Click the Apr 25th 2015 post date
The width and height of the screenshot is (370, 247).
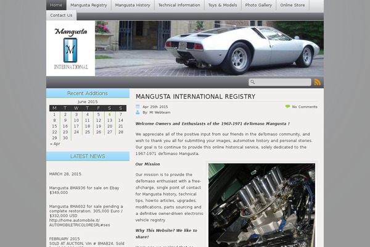[x=155, y=107]
